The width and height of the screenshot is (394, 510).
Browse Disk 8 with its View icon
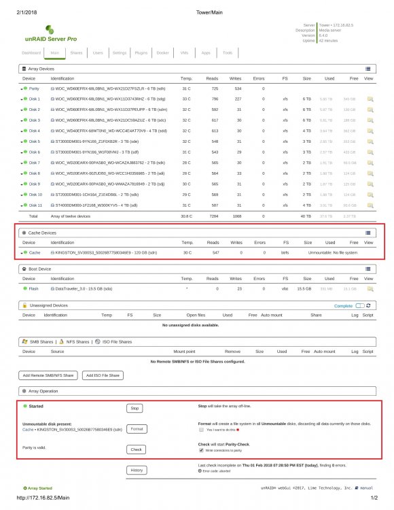click(370, 173)
